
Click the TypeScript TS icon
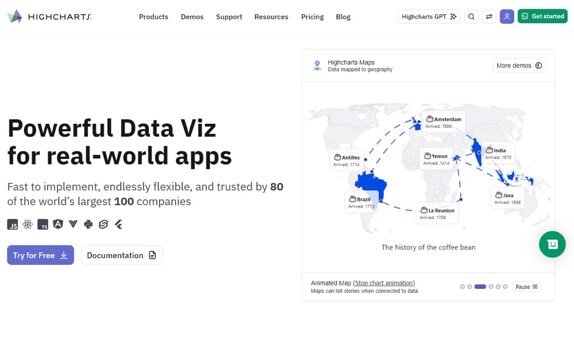tap(43, 224)
